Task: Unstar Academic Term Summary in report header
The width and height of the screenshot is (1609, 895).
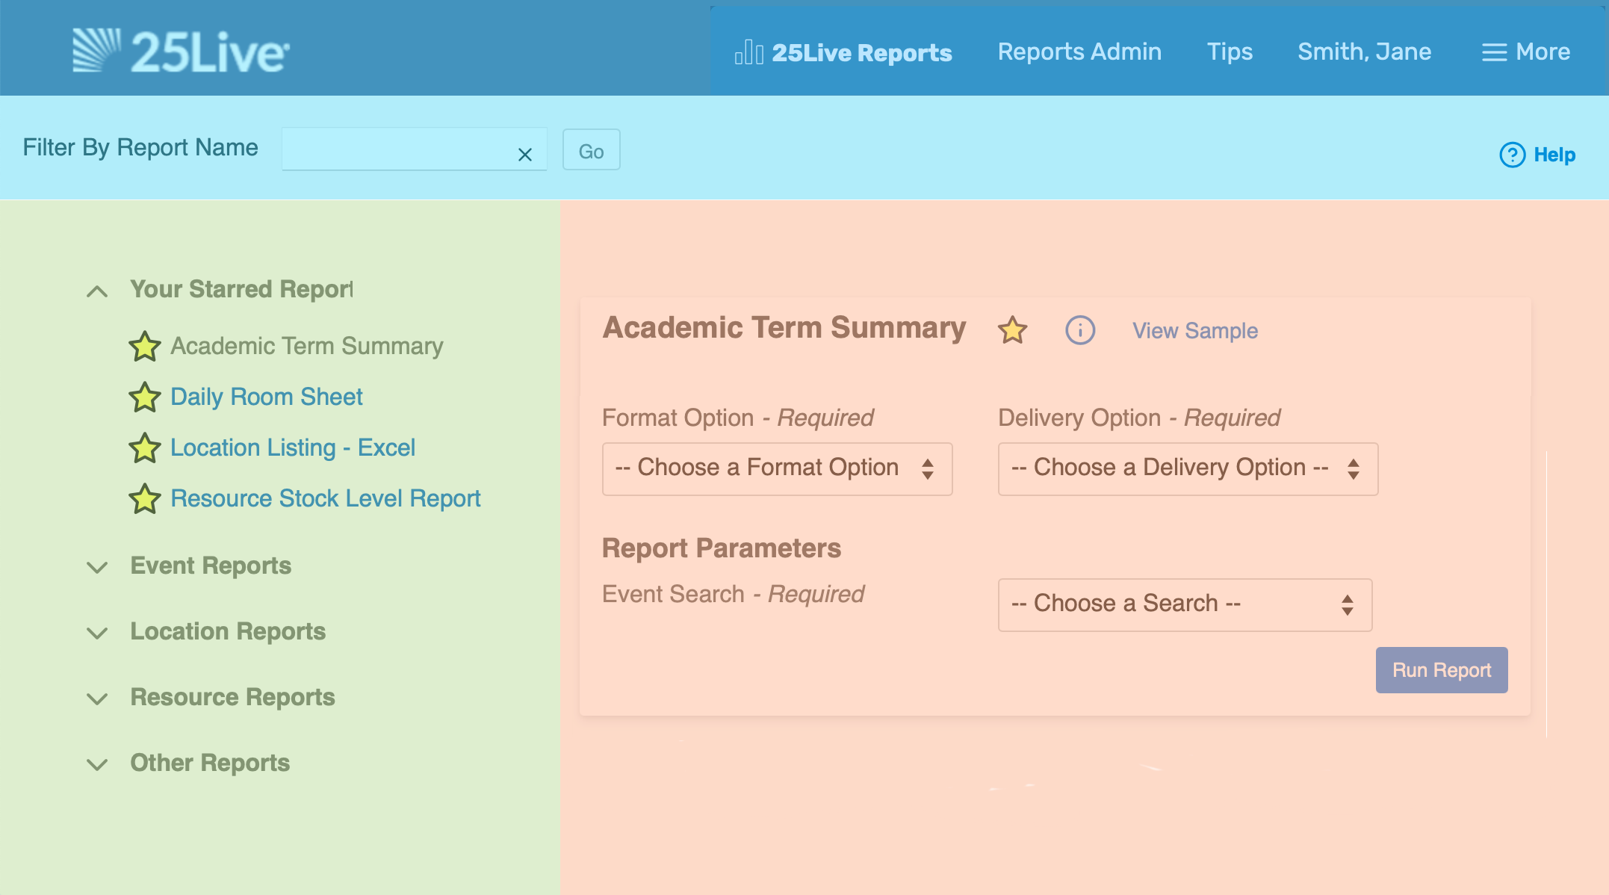Action: pyautogui.click(x=1012, y=329)
